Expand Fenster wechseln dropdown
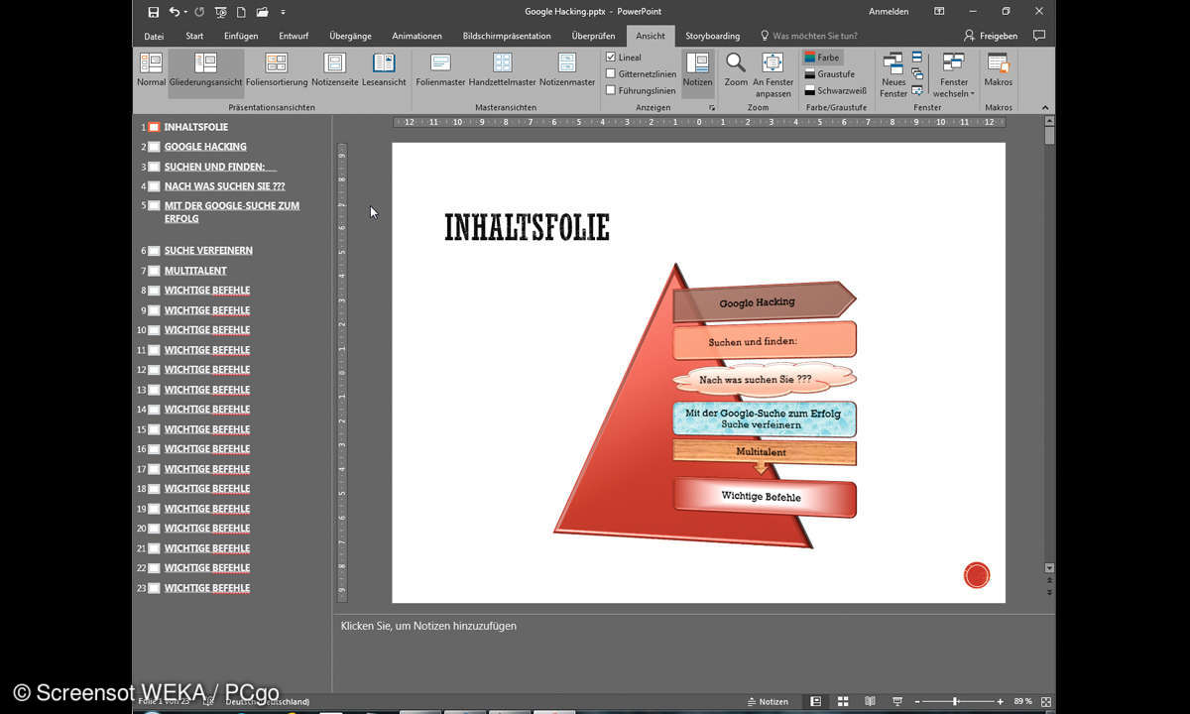1190x714 pixels. (954, 75)
